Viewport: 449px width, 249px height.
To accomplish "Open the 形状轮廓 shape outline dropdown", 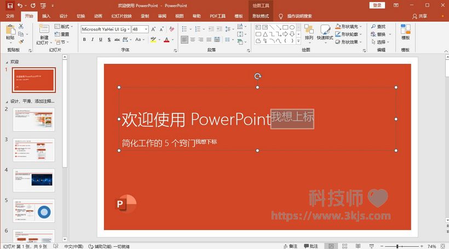I will tap(348, 34).
